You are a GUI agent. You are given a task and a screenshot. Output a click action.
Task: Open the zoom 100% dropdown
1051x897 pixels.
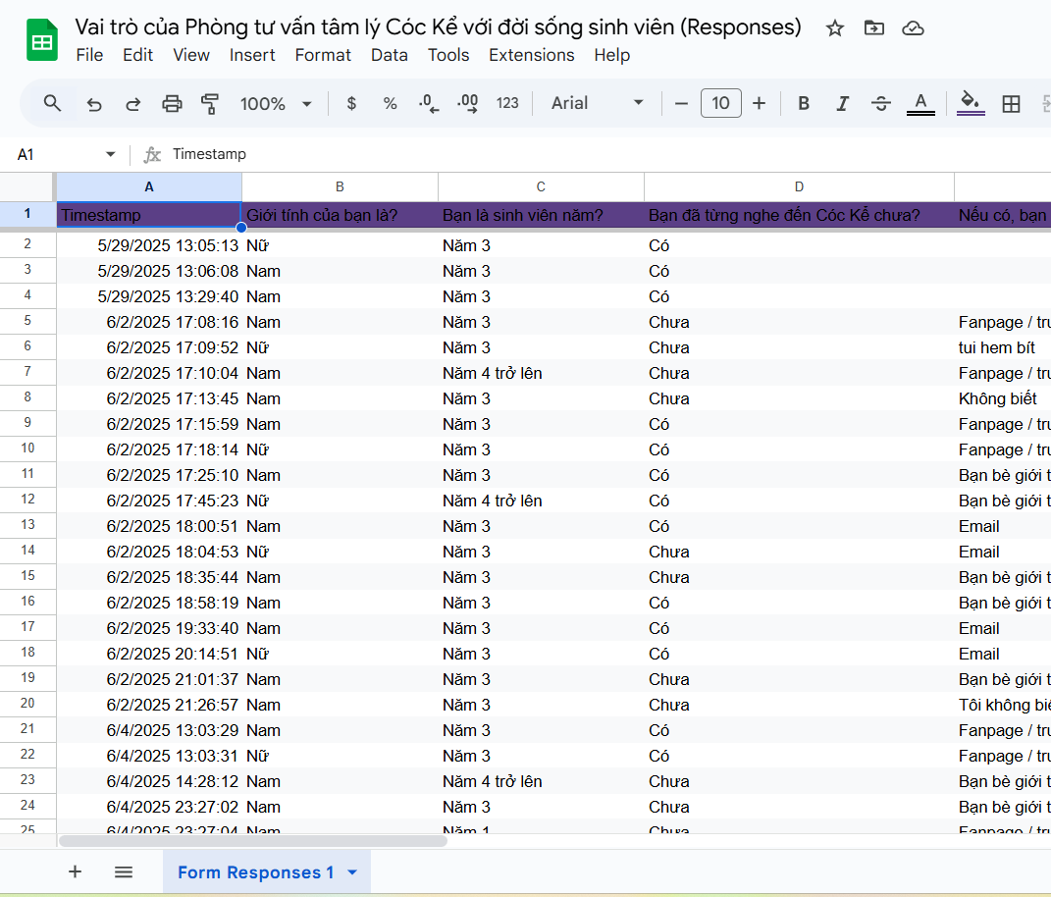[276, 103]
